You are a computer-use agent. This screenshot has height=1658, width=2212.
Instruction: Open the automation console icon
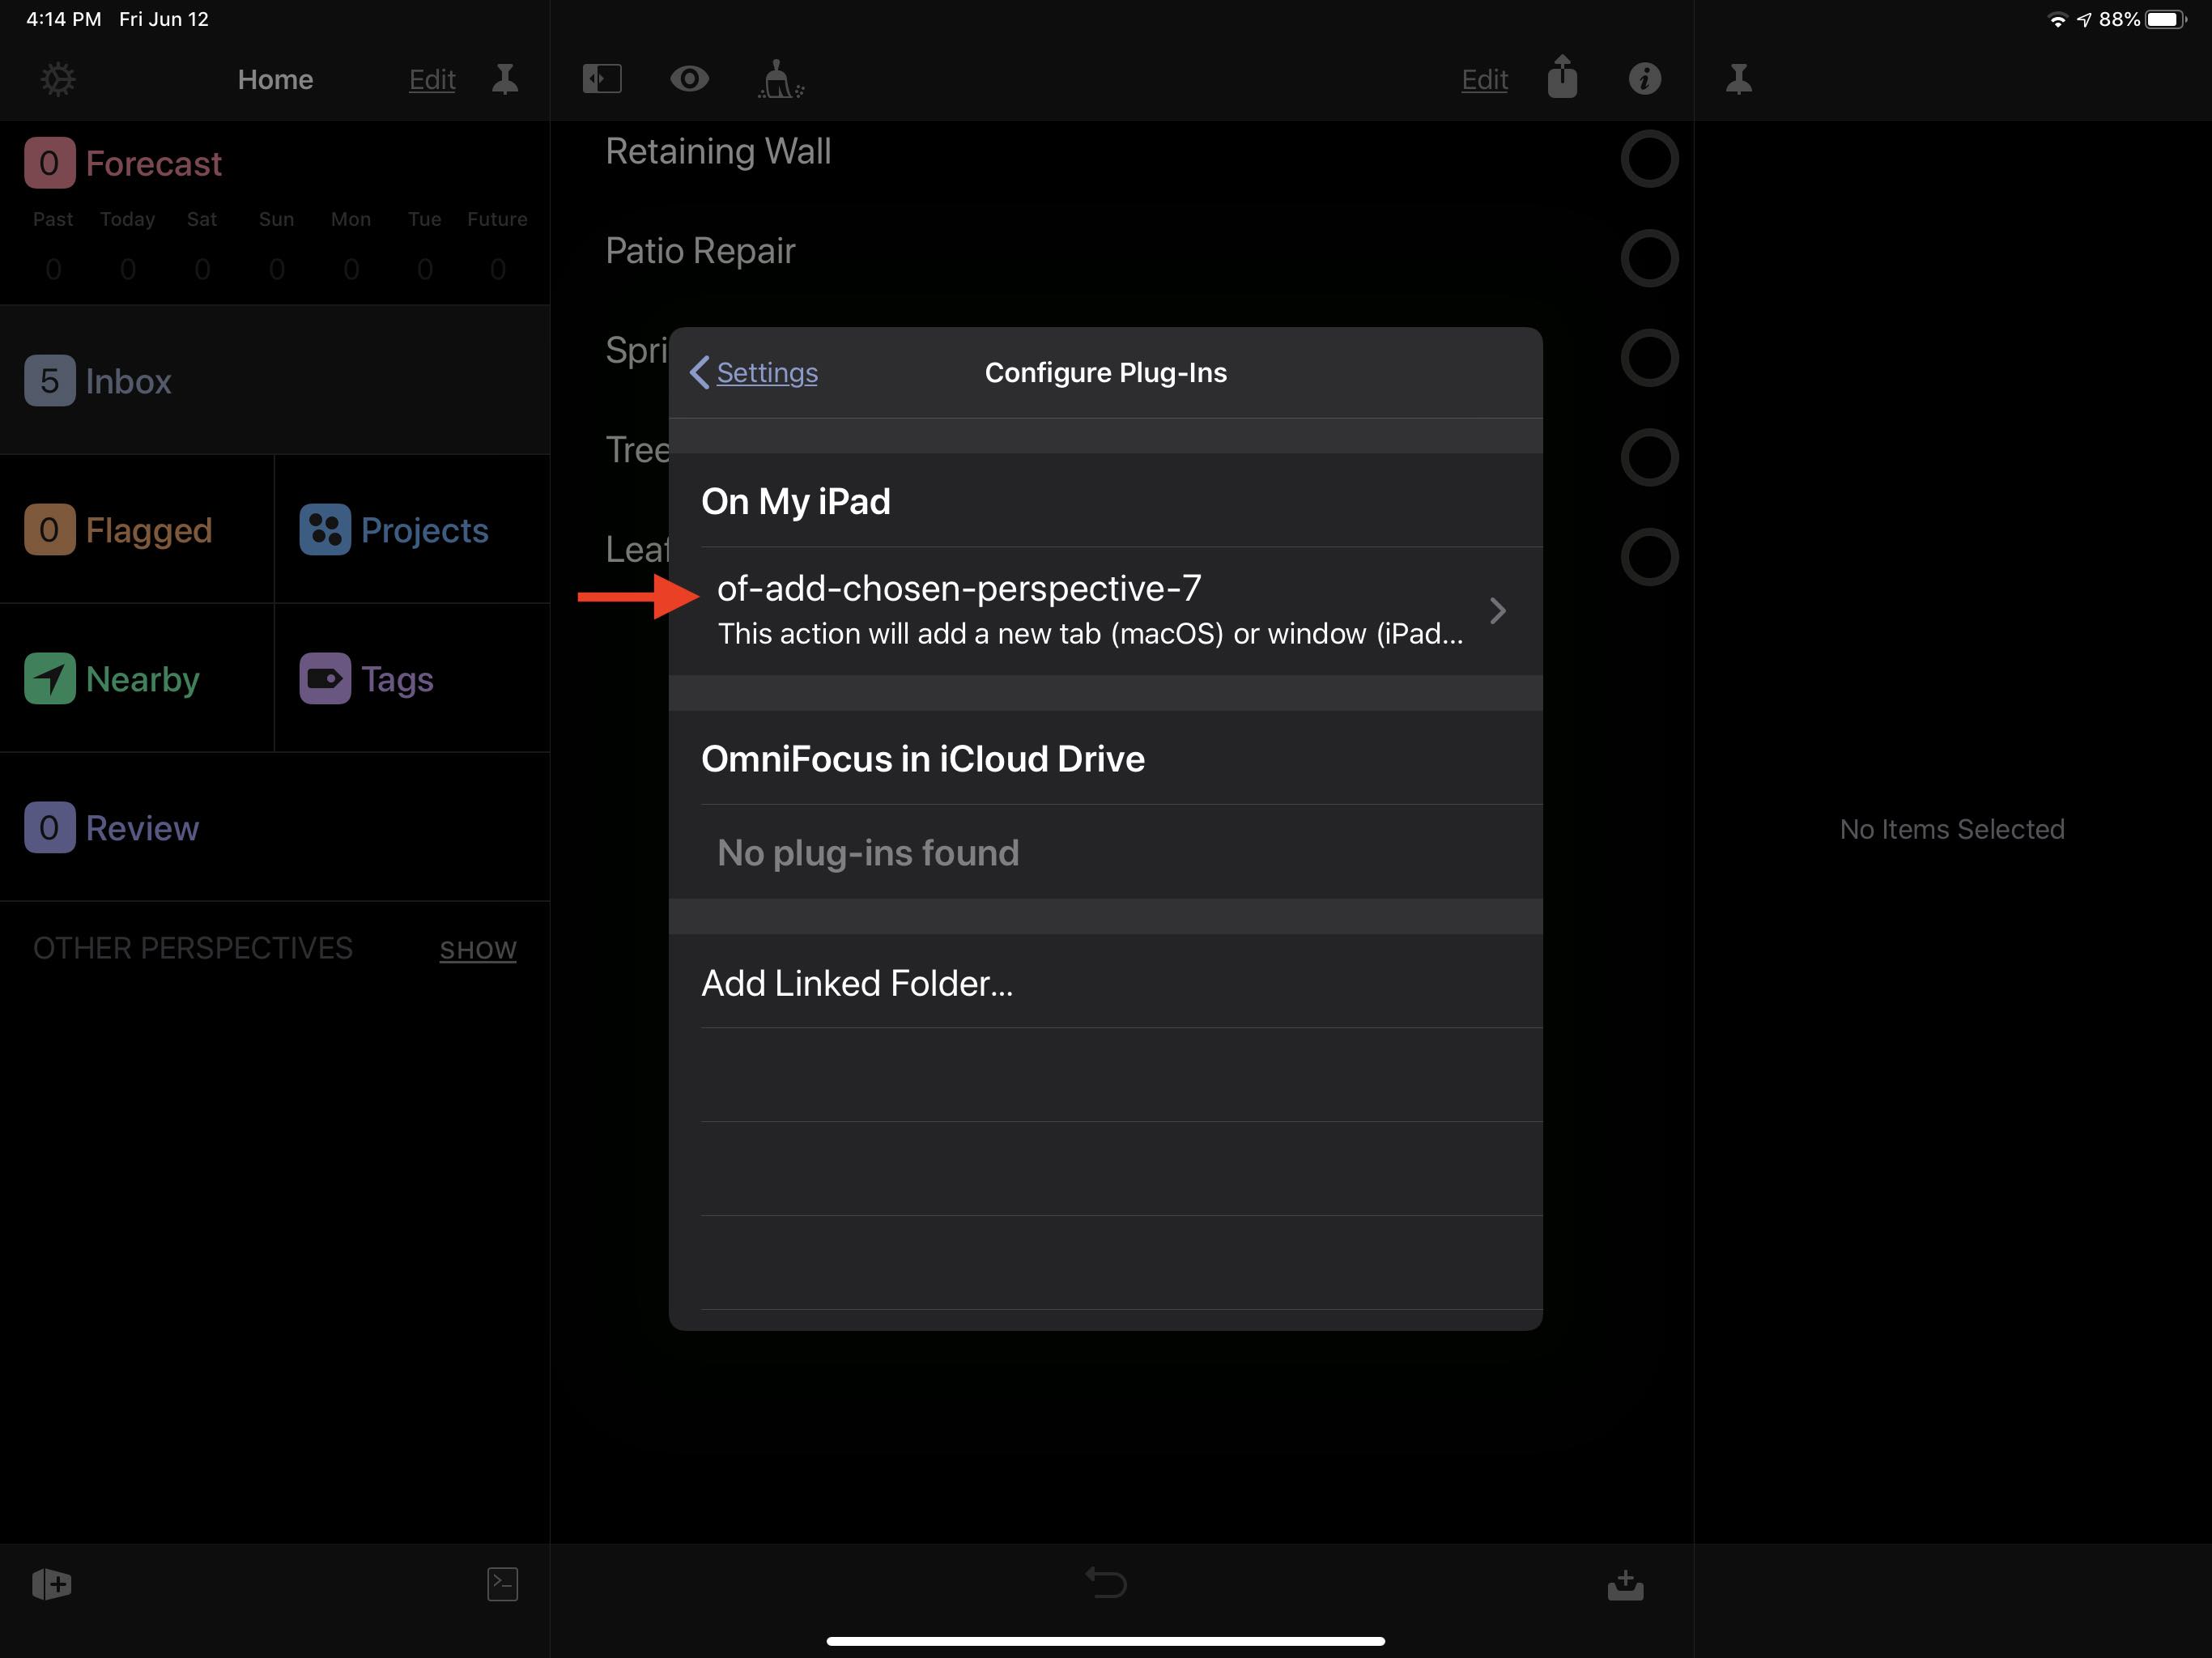click(502, 1583)
